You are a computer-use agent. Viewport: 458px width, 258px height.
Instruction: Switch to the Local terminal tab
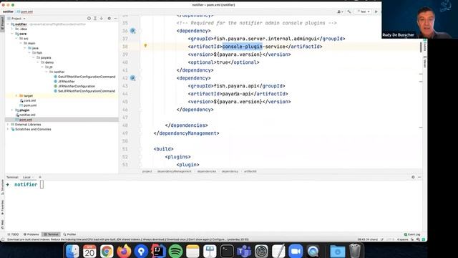click(26, 177)
